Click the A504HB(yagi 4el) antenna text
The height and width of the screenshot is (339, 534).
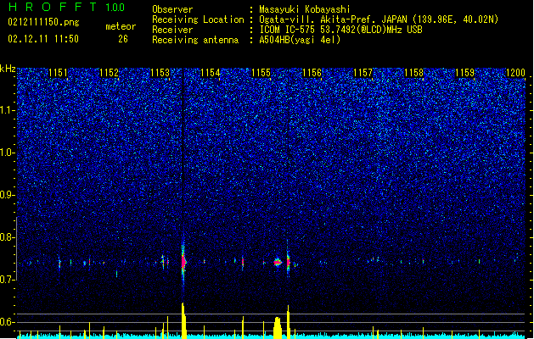[x=300, y=40]
